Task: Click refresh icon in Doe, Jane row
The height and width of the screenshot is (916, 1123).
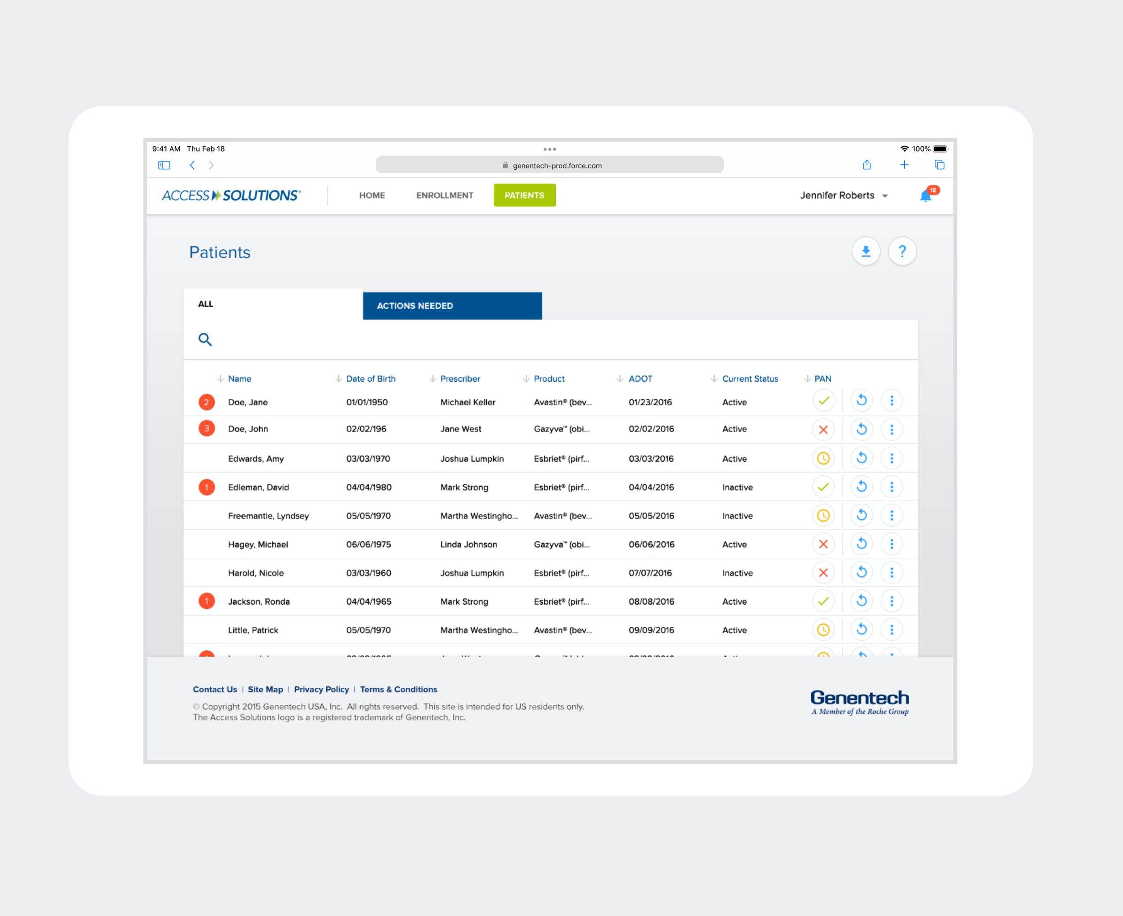Action: coord(861,401)
